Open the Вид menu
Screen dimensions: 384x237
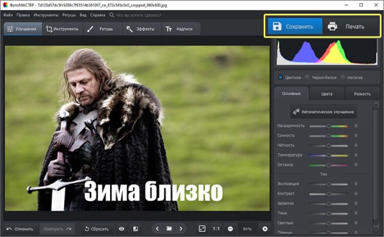pyautogui.click(x=83, y=15)
